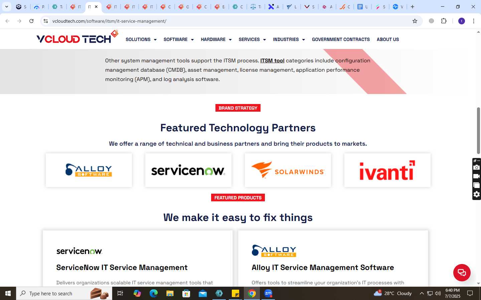The image size is (481, 300).
Task: Reload the page with the refresh icon
Action: tap(31, 21)
